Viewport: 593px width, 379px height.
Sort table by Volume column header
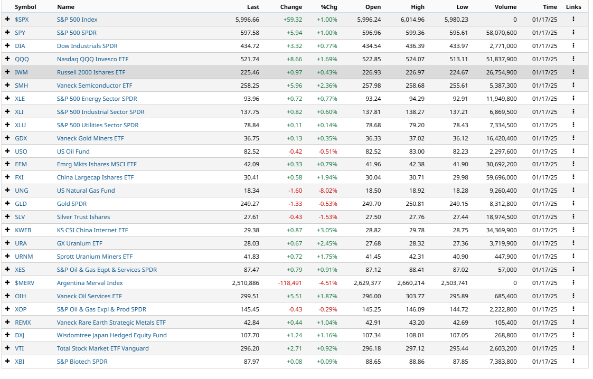[505, 7]
